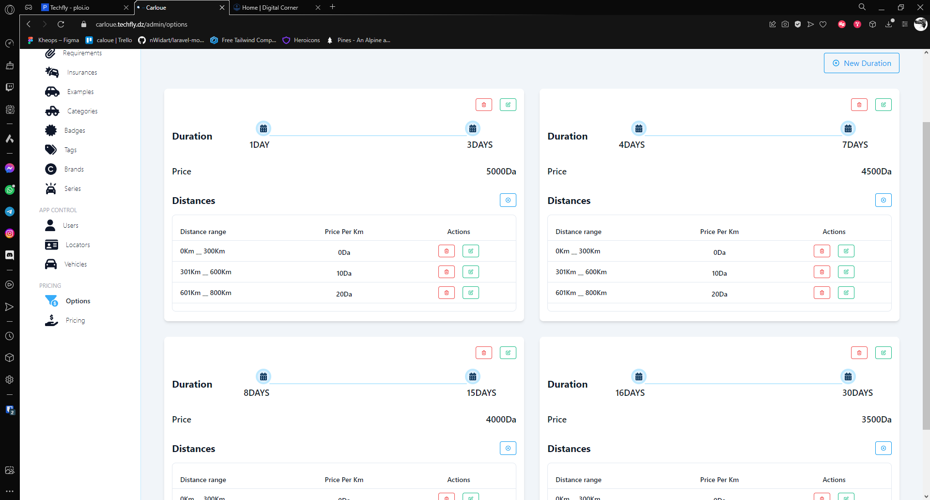Switch to the Techfly - ploi.io tab
The height and width of the screenshot is (500, 930).
pyautogui.click(x=82, y=7)
